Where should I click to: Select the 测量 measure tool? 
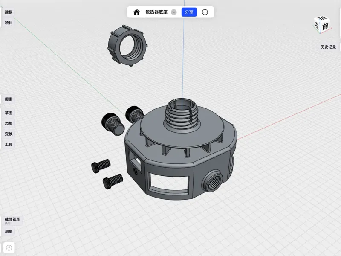9,231
